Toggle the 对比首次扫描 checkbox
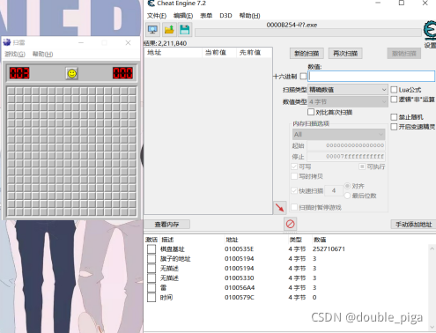 pos(311,112)
